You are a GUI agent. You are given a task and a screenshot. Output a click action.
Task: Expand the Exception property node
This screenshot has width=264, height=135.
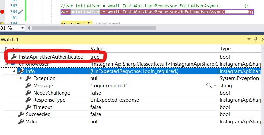point(21,78)
